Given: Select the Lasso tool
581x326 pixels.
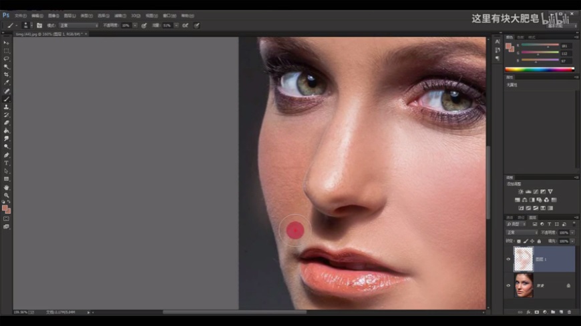Looking at the screenshot, I should 7,59.
